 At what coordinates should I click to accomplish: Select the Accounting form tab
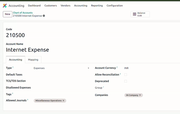(16, 60)
